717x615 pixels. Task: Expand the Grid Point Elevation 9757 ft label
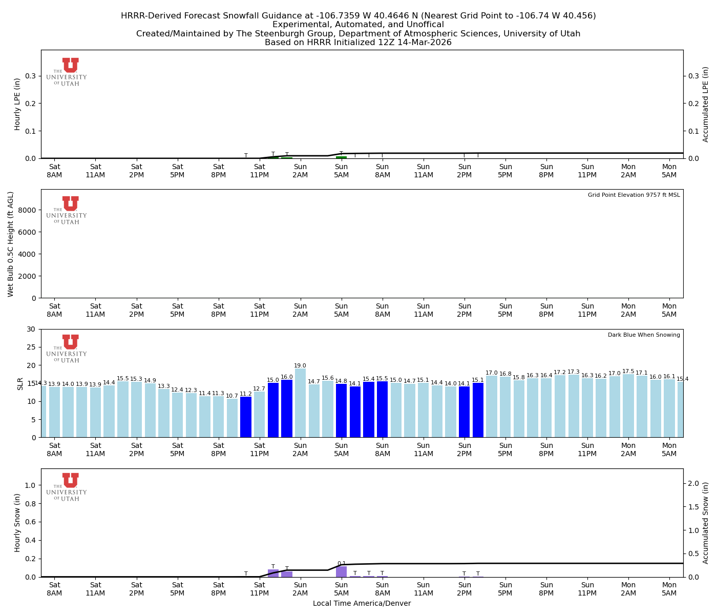pos(635,195)
